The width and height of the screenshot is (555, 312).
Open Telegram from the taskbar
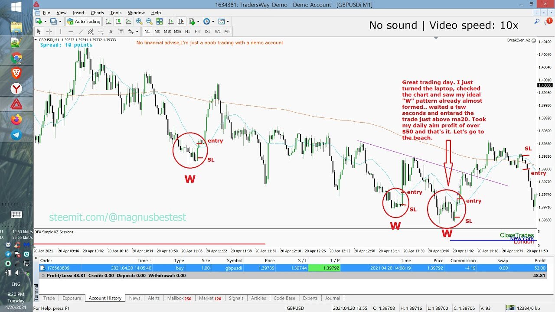click(x=16, y=135)
